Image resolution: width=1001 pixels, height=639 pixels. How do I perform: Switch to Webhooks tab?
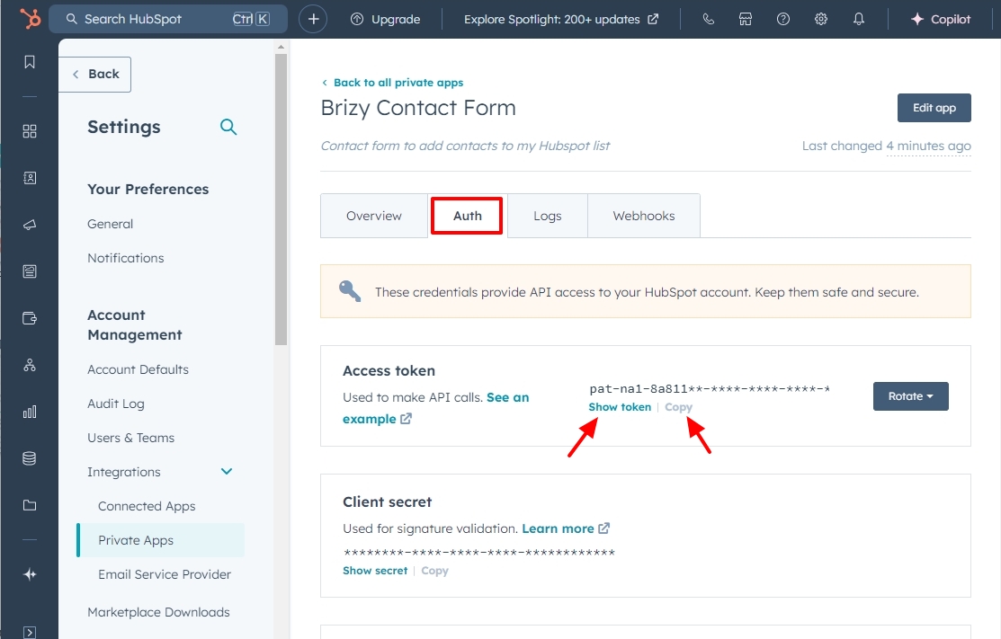(644, 216)
